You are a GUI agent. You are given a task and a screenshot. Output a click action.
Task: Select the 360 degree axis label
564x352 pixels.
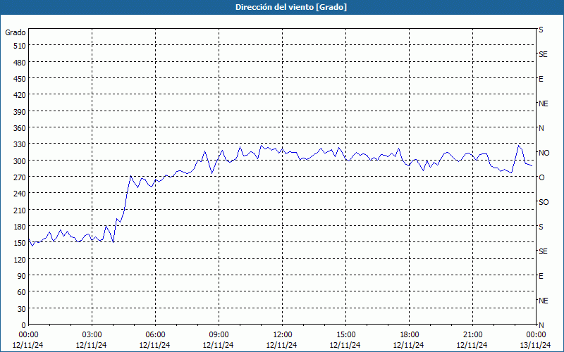point(20,128)
